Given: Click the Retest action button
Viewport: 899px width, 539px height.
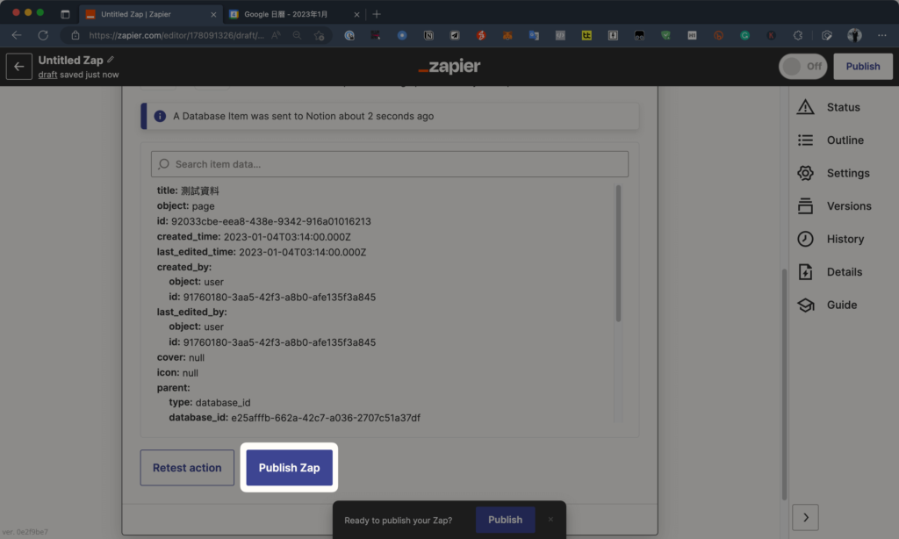Looking at the screenshot, I should [x=187, y=467].
